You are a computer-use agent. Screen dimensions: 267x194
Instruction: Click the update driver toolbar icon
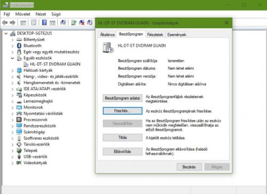click(74, 22)
